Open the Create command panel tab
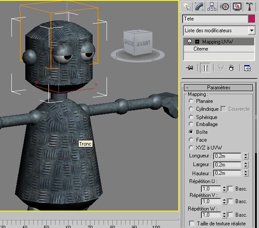The image size is (259, 228). pos(186,7)
